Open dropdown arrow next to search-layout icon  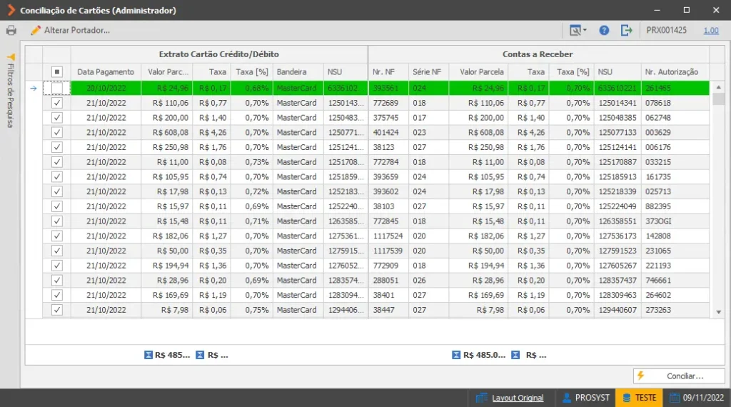585,30
